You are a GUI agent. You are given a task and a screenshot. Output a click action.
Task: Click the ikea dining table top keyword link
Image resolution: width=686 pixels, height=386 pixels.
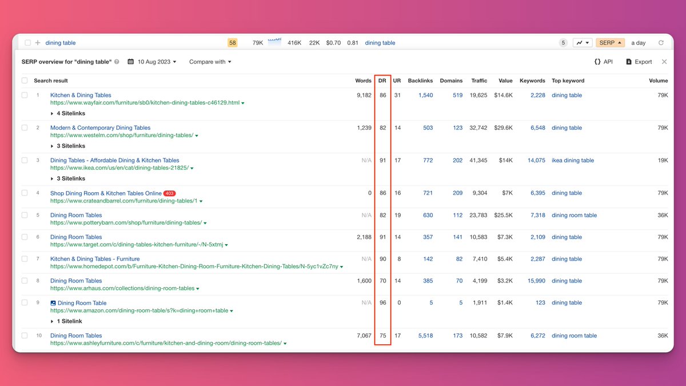click(x=573, y=161)
